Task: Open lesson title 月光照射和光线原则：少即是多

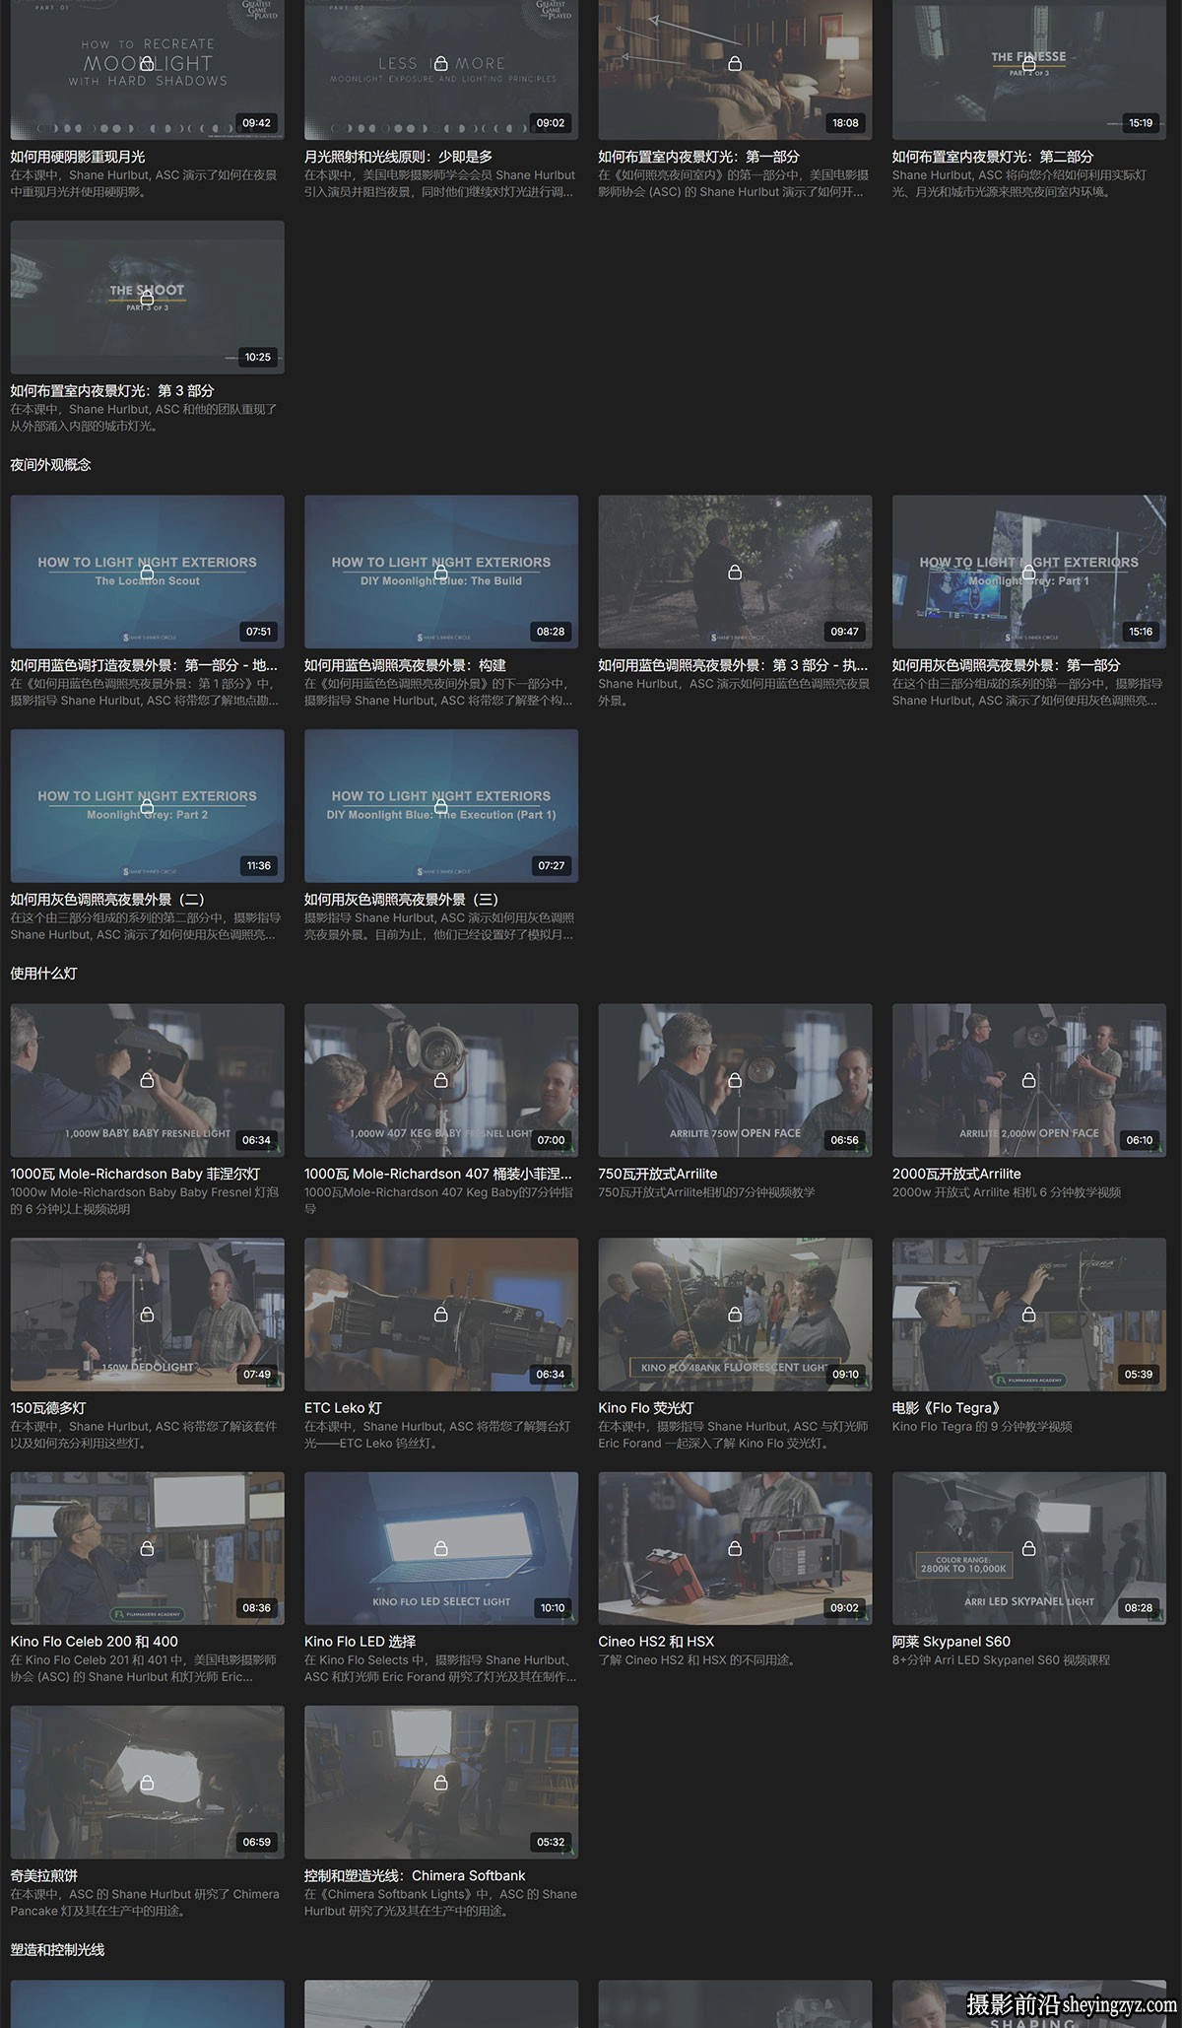Action: (x=398, y=157)
